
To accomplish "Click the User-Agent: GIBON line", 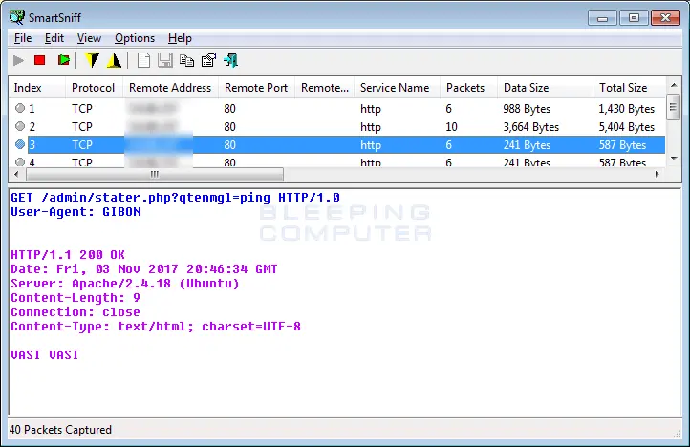I will coord(75,212).
